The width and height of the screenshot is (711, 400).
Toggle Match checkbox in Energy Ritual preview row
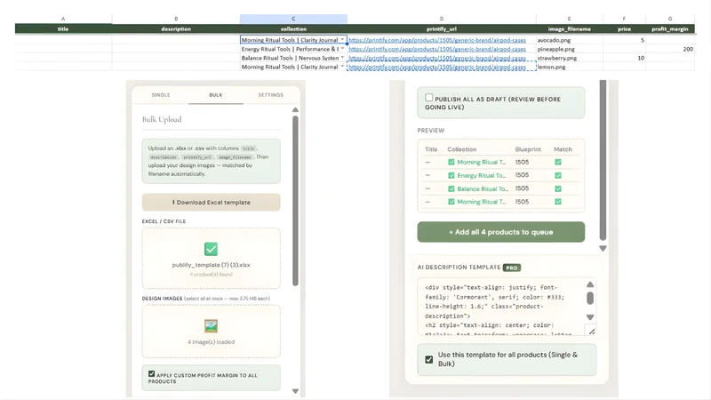point(558,175)
